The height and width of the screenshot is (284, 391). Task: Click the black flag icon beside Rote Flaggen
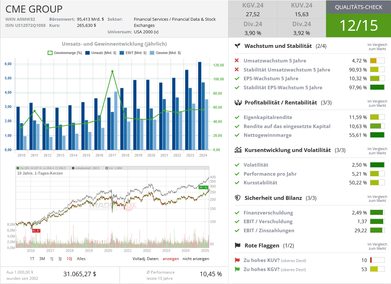[x=238, y=246]
